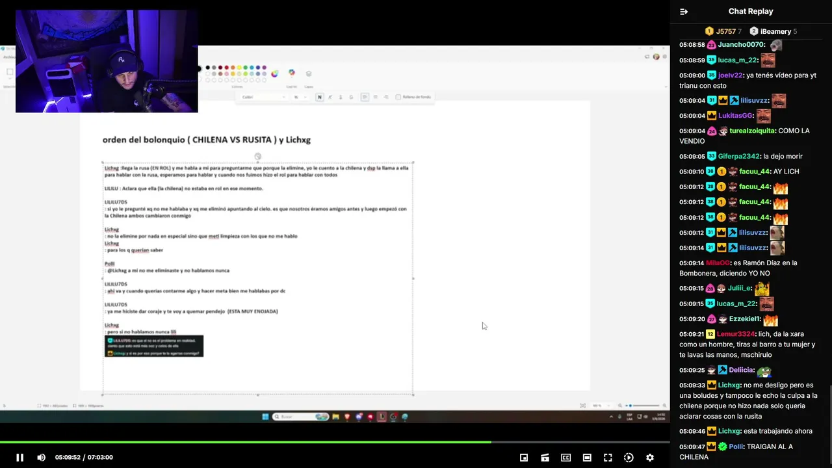Image resolution: width=832 pixels, height=468 pixels.
Task: Enter fullscreen mode
Action: tap(608, 458)
